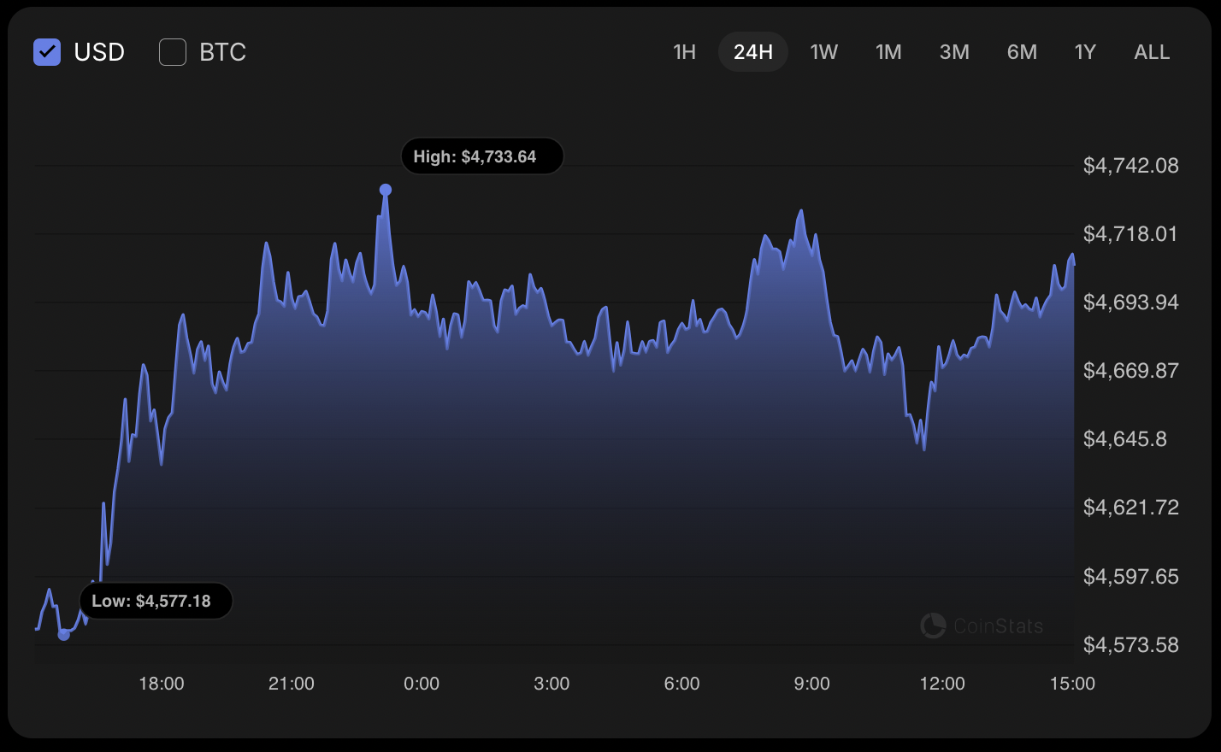Show the 1W price chart

point(823,52)
